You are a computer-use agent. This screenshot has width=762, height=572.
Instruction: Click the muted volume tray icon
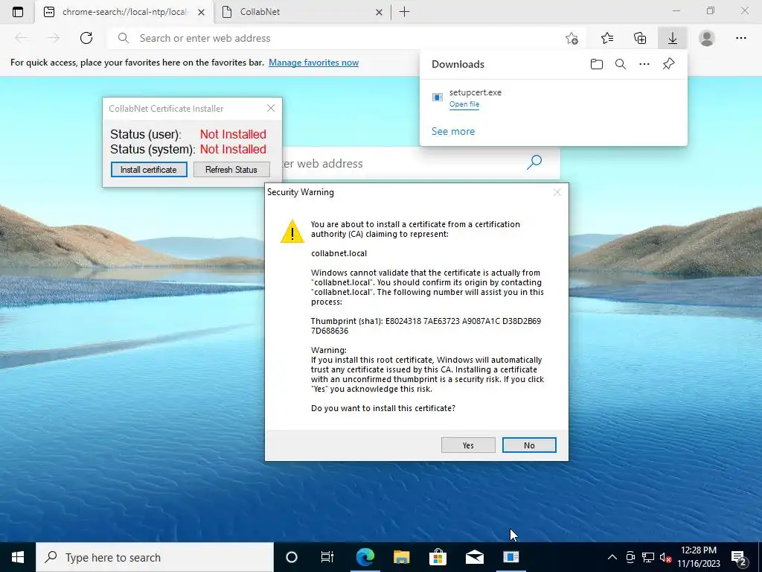click(665, 557)
